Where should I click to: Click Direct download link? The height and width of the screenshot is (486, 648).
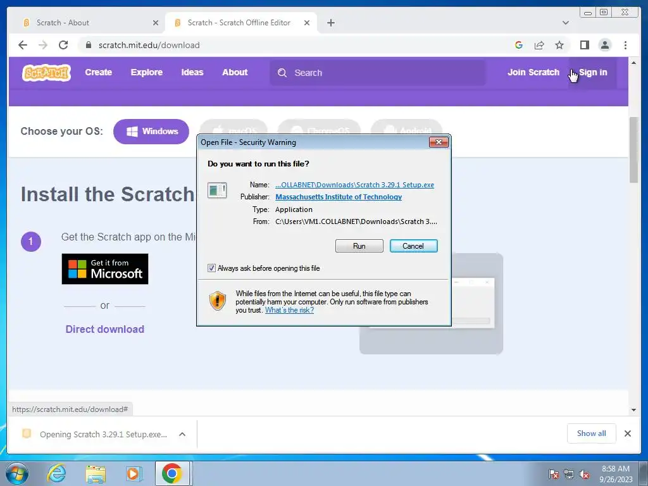tap(105, 329)
